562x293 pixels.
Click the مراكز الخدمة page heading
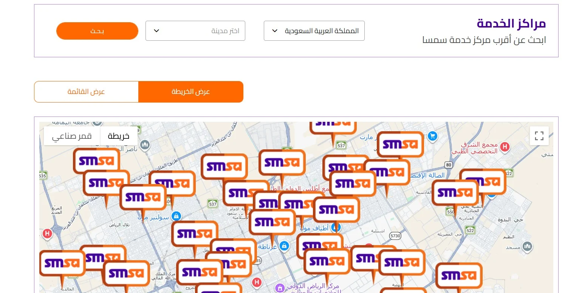click(x=511, y=23)
